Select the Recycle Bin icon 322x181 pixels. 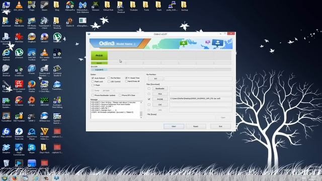6,164
